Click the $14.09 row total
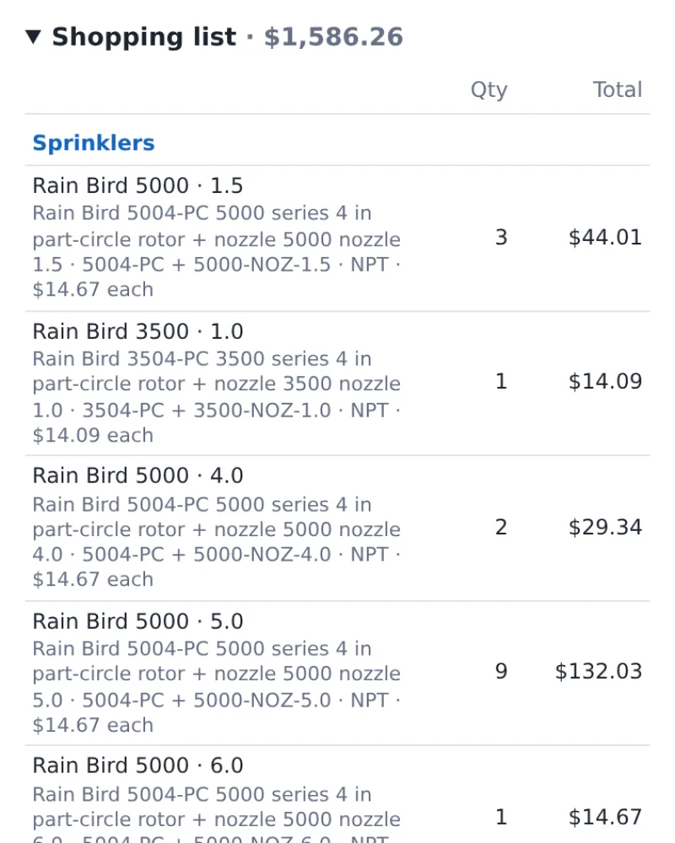This screenshot has width=675, height=843. click(x=605, y=381)
